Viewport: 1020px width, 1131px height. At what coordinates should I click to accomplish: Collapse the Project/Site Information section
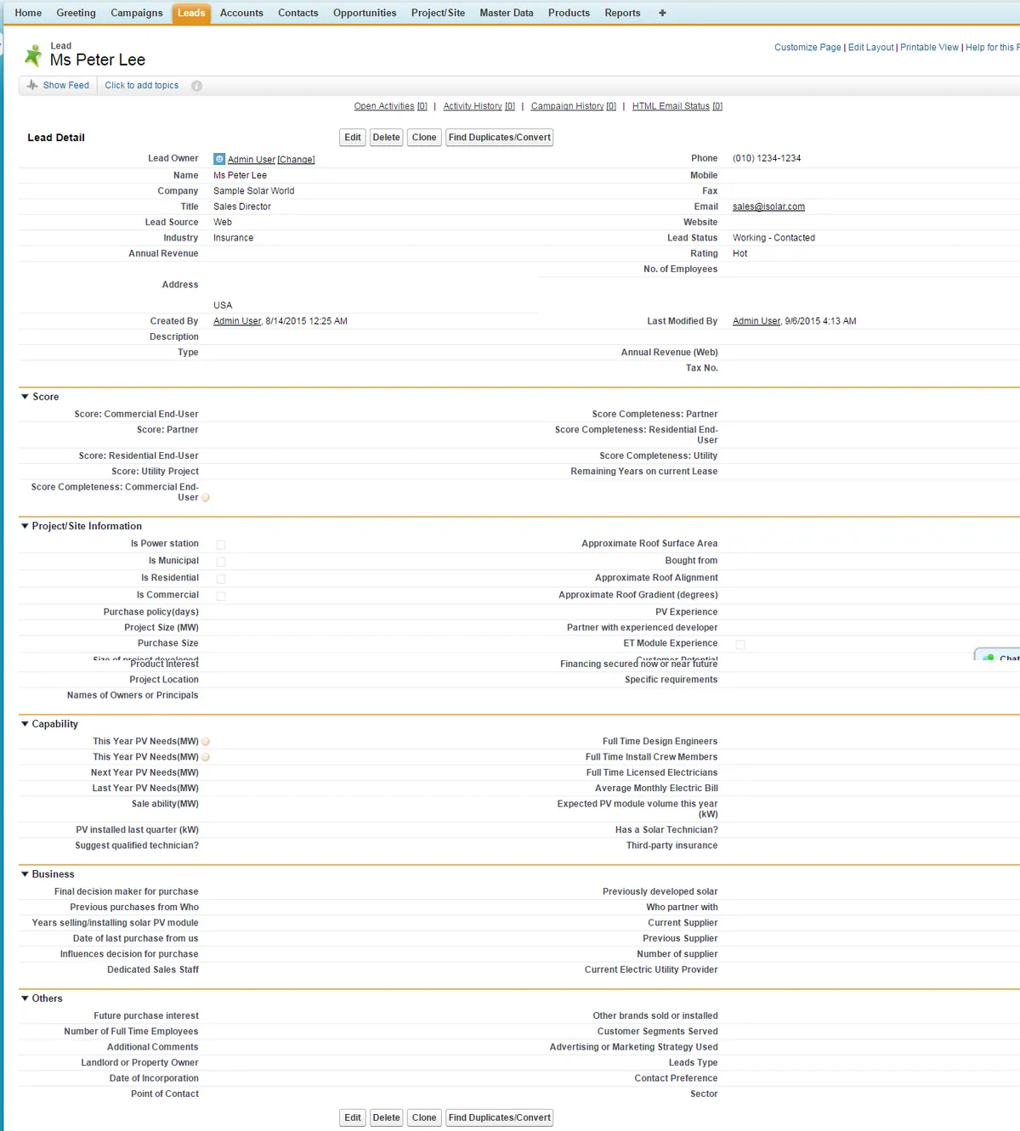[25, 526]
